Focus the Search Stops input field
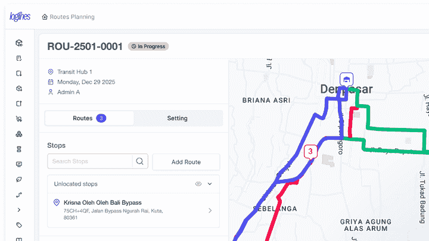Image resolution: width=429 pixels, height=241 pixels. pyautogui.click(x=90, y=161)
